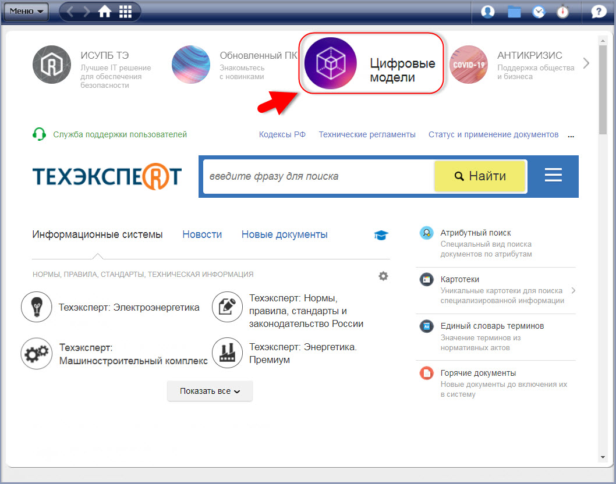
Task: Open the folders icon in top bar
Action: [514, 12]
